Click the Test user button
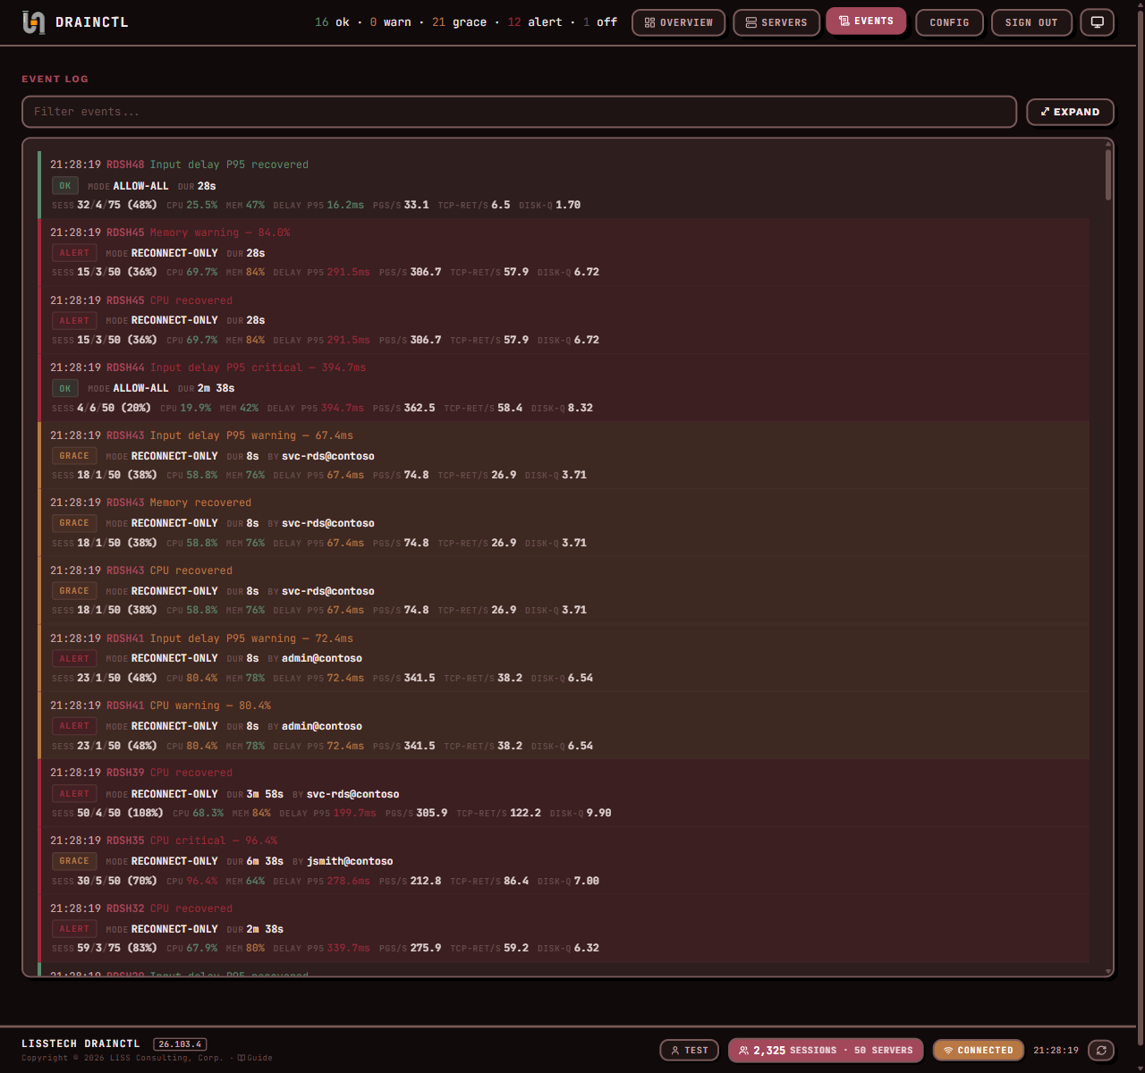This screenshot has width=1145, height=1073. click(x=689, y=1051)
